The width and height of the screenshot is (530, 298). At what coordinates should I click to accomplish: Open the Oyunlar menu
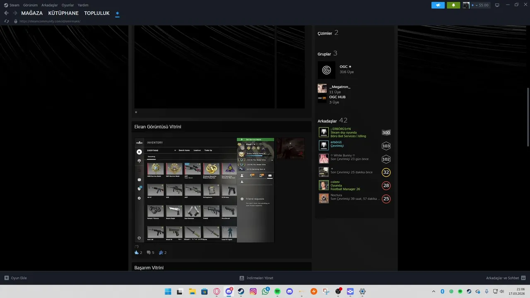68,5
